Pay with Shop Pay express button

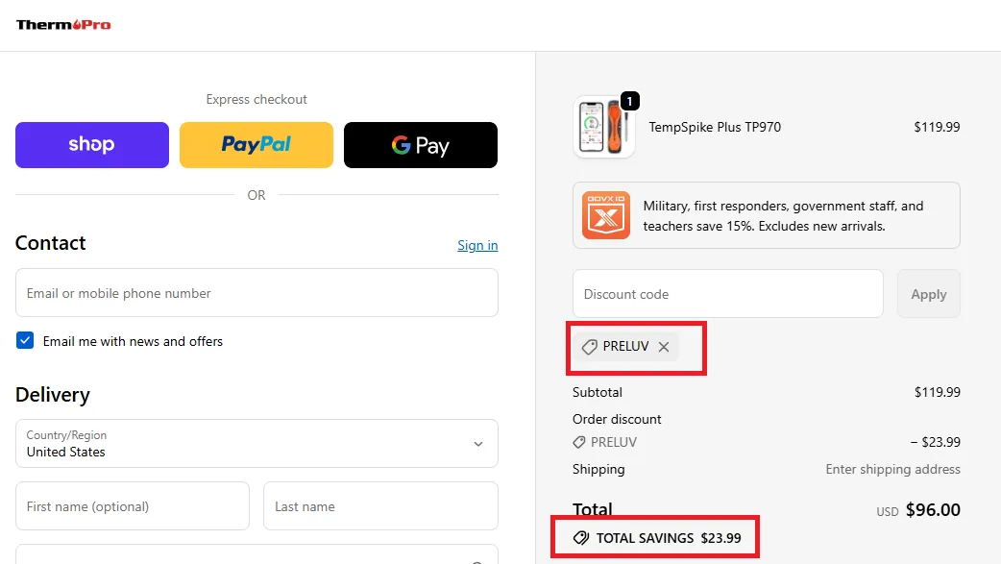click(92, 145)
